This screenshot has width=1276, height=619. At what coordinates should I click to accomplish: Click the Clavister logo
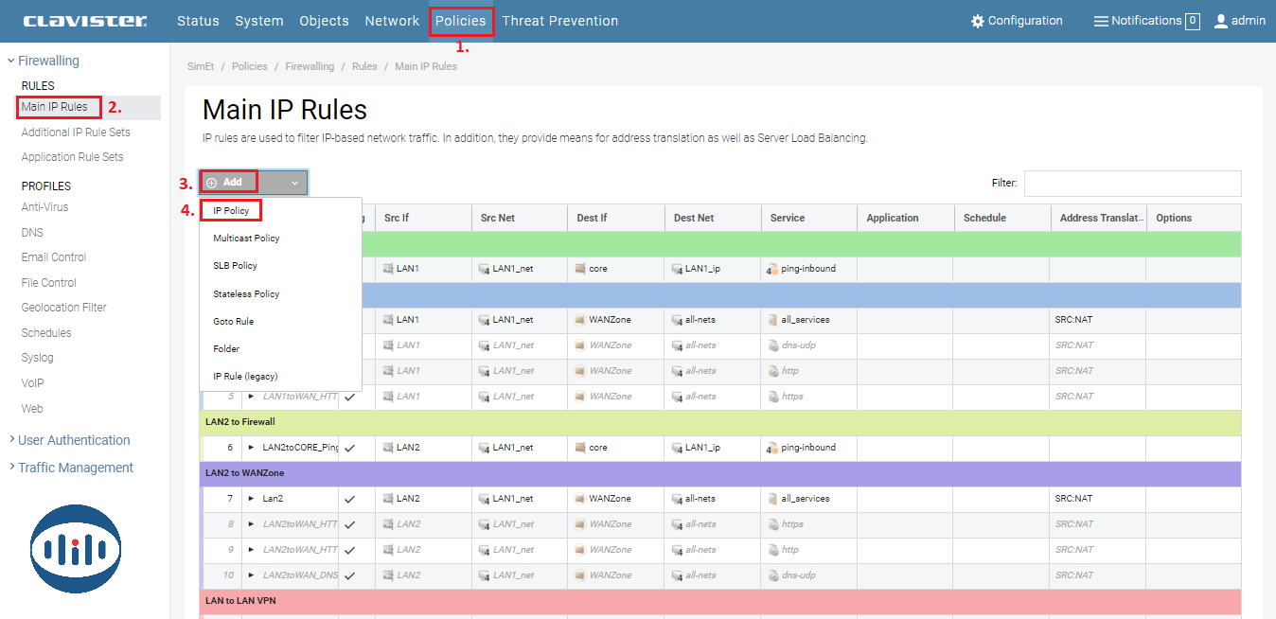point(85,21)
